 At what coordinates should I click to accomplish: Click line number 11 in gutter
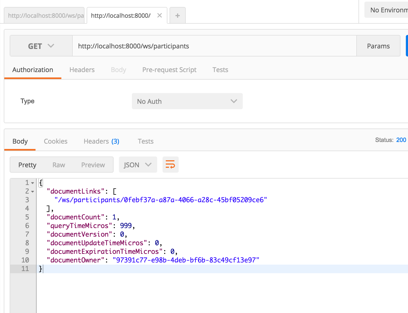point(25,269)
